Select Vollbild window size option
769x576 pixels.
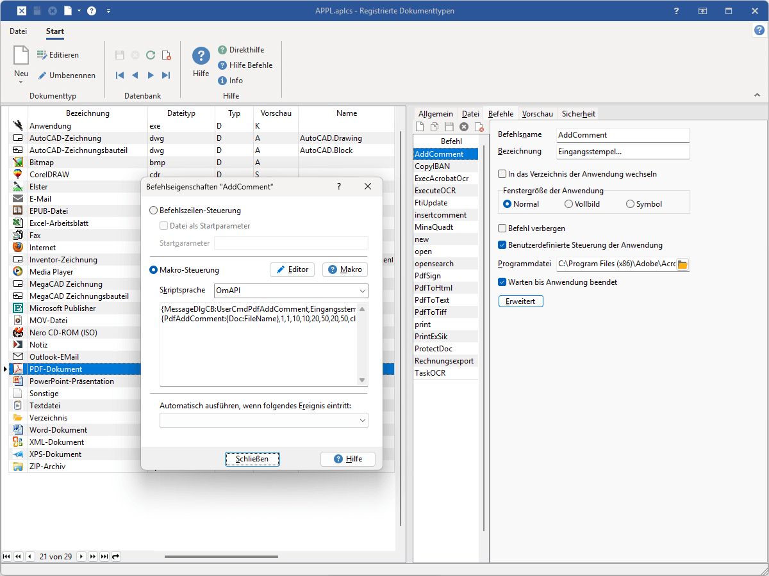(x=568, y=204)
